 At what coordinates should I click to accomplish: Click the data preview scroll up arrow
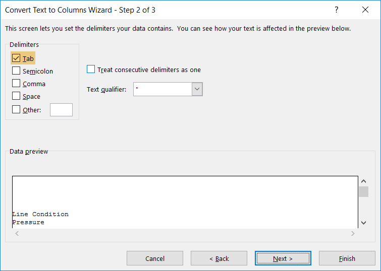[x=363, y=181]
